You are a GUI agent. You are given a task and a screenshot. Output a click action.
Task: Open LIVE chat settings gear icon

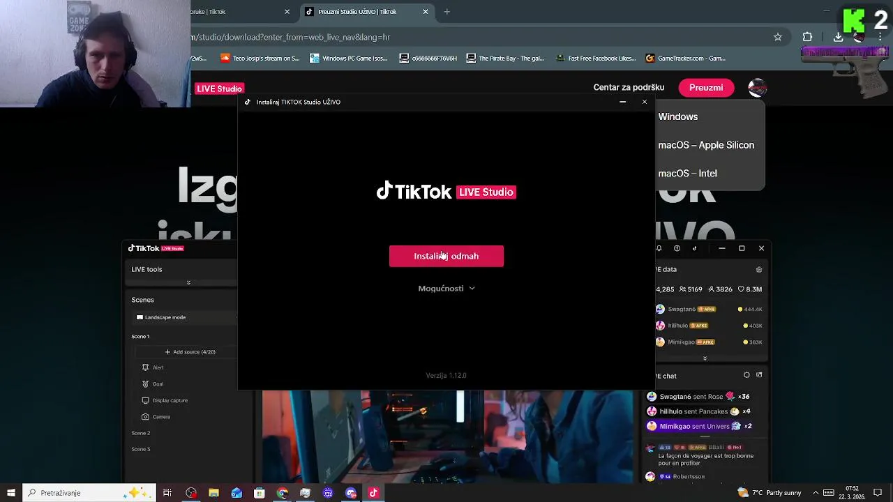(746, 375)
